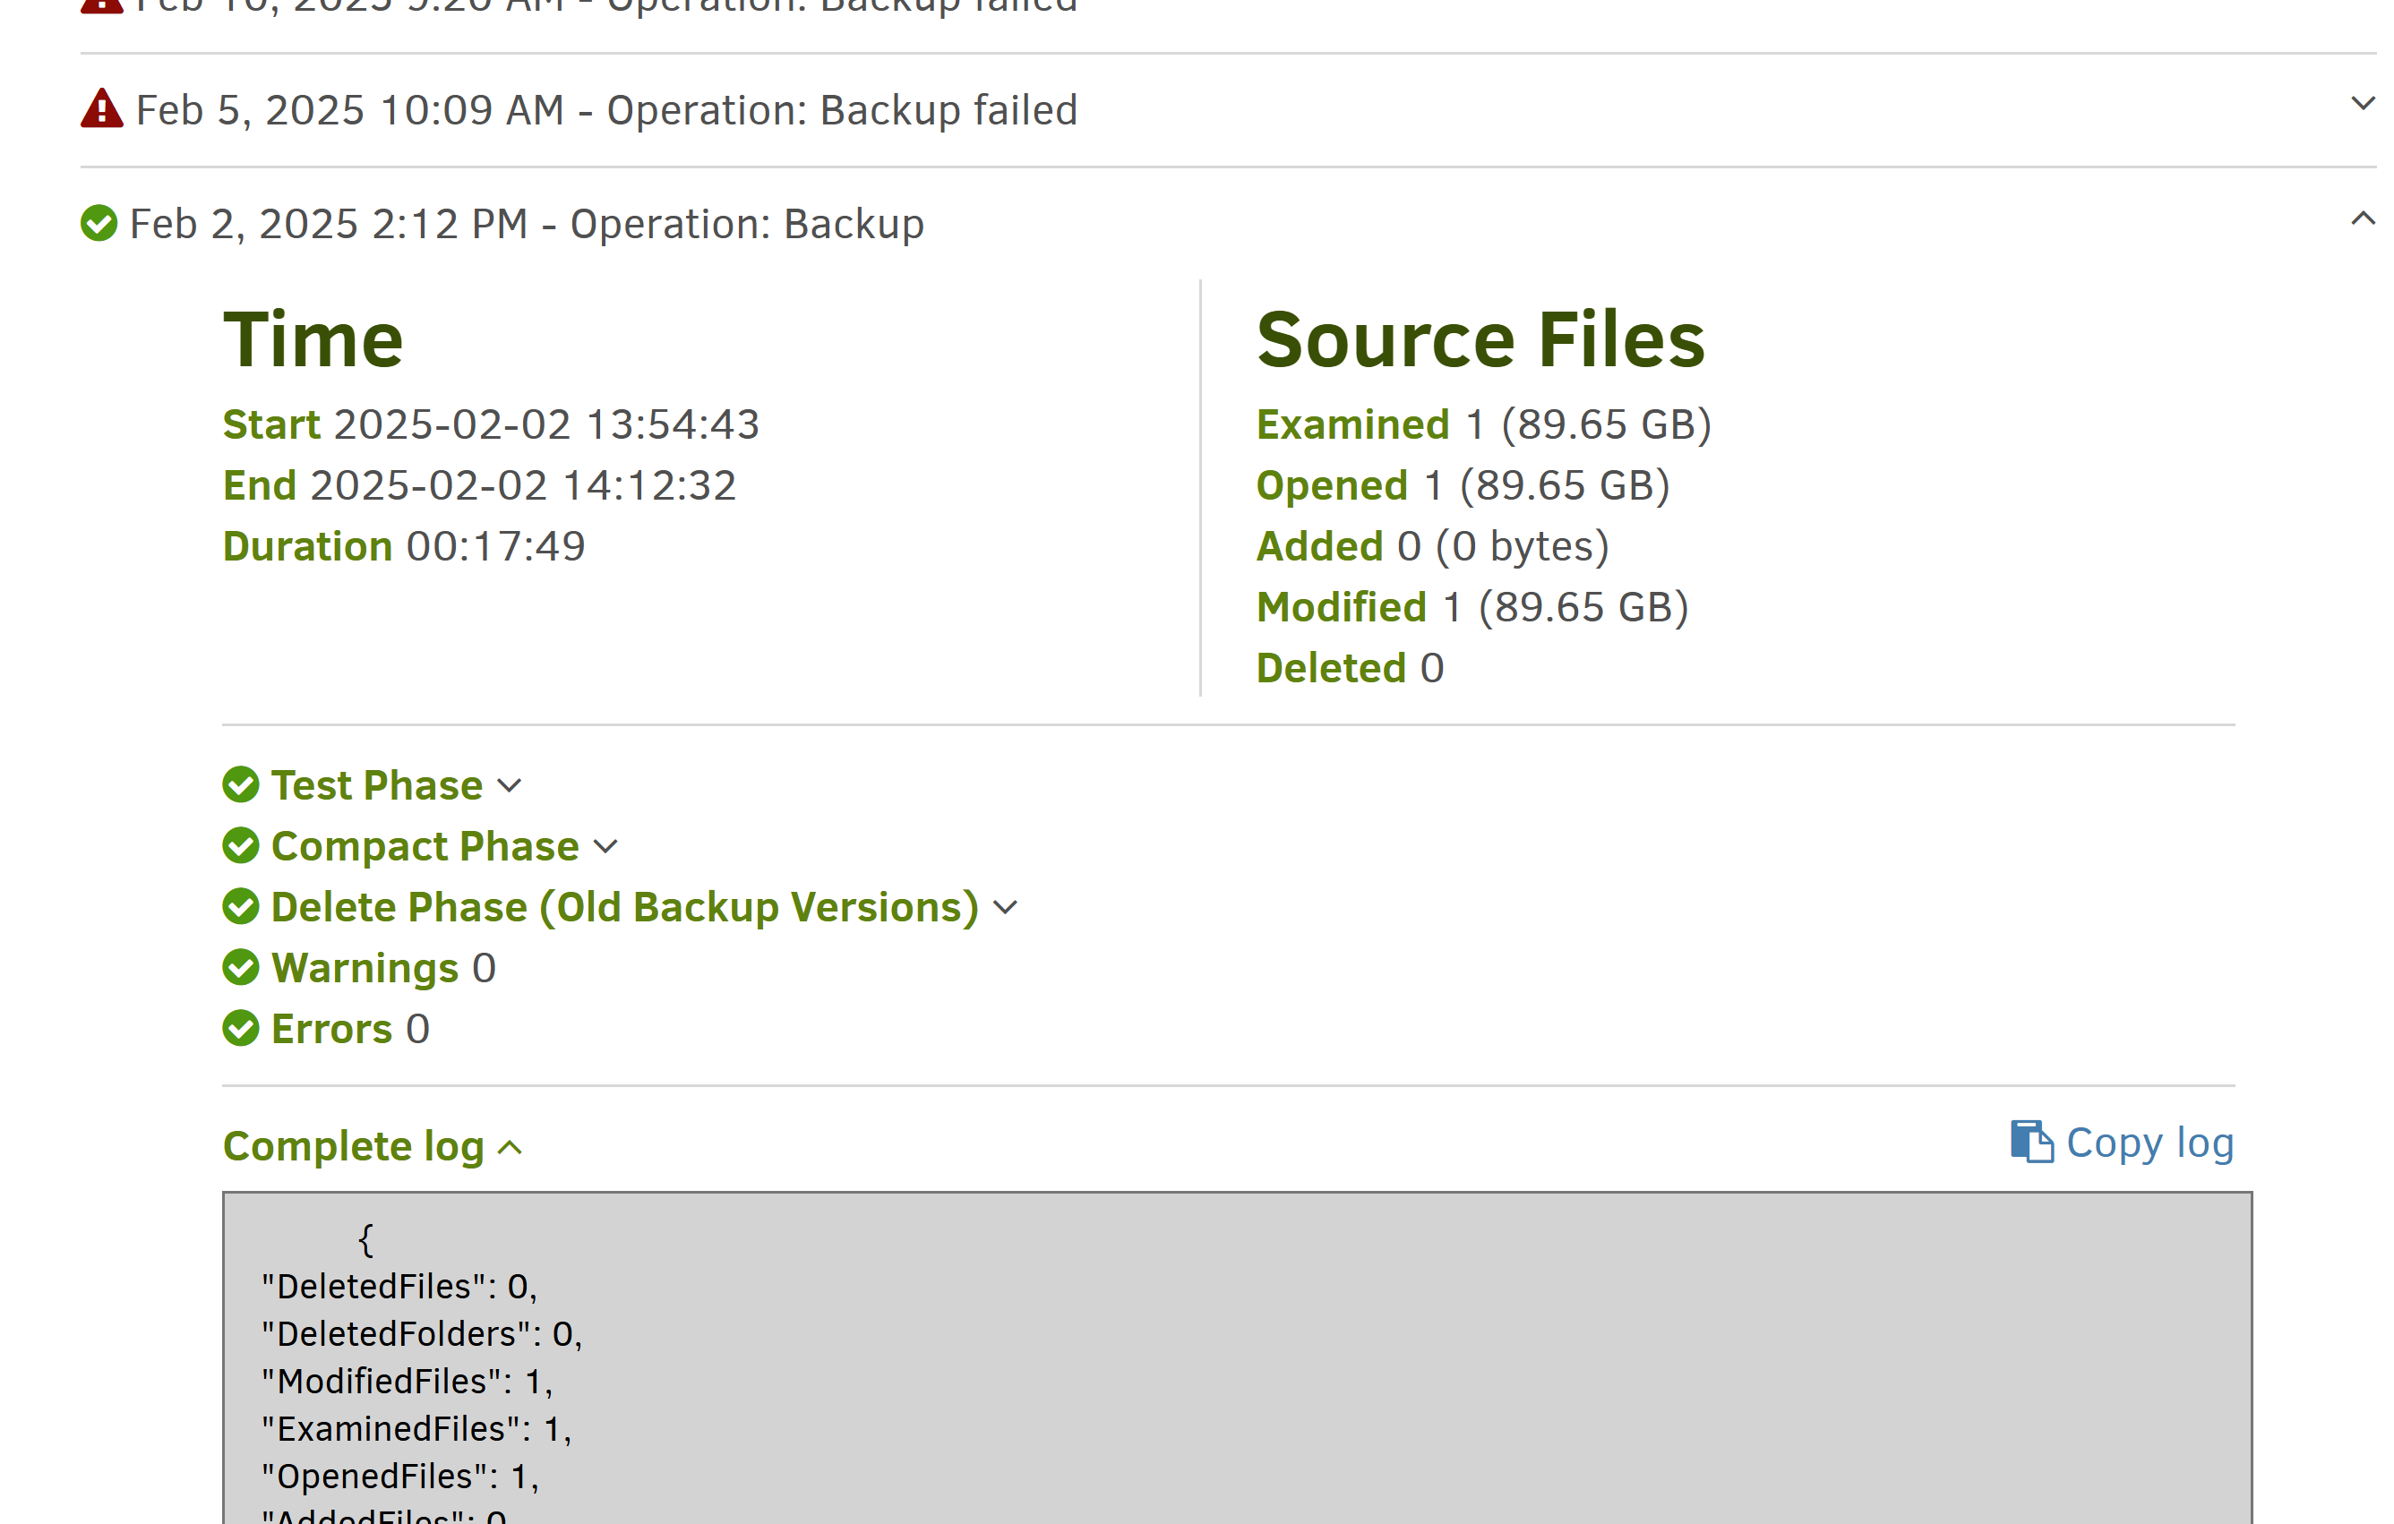Collapse the Complete log chevron

510,1147
